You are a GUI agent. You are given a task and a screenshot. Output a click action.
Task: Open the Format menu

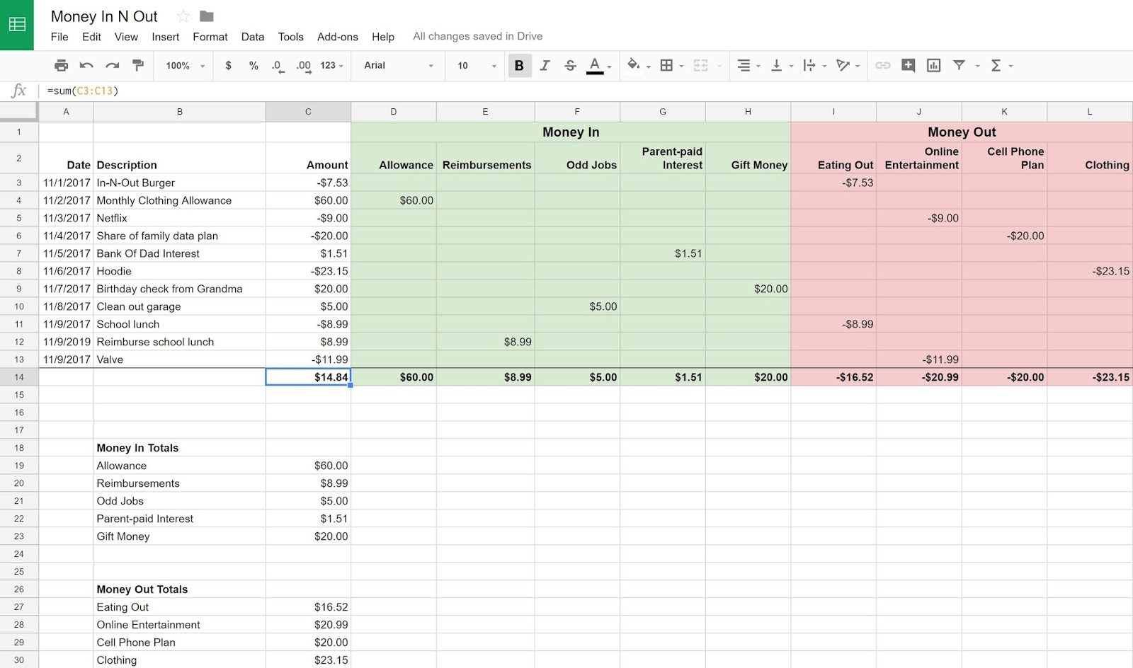click(210, 37)
